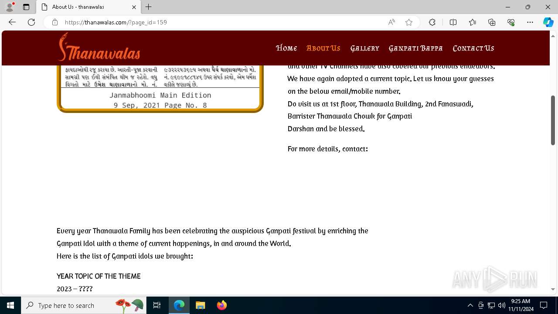The width and height of the screenshot is (558, 314).
Task: Launch Firefox from the taskbar
Action: pos(222,305)
